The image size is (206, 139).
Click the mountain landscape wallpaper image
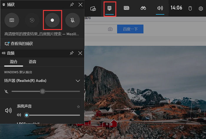pos(145,92)
